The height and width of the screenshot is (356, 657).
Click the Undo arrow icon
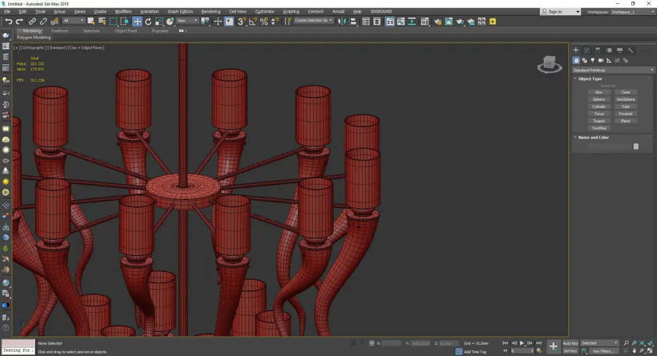tap(8, 21)
